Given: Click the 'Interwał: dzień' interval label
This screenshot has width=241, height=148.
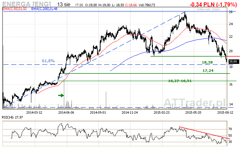Looking at the screenshot, I should pos(208,9).
